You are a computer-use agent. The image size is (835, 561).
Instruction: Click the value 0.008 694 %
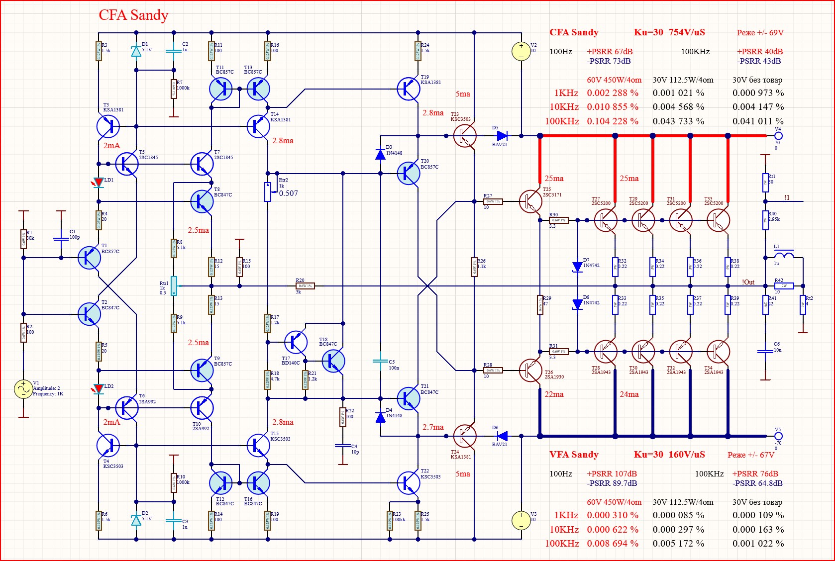(x=613, y=544)
